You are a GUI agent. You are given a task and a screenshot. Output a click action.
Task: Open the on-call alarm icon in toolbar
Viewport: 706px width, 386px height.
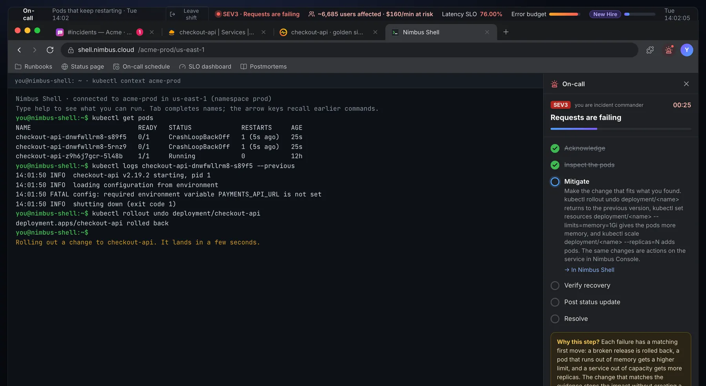[669, 50]
